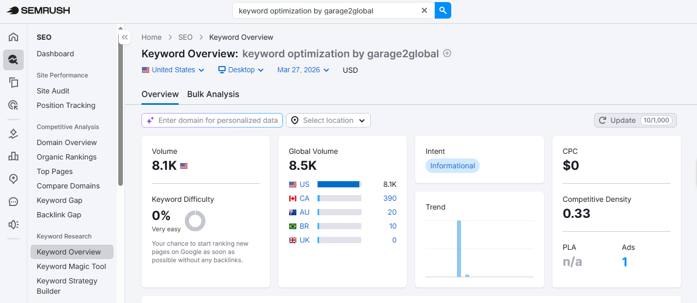This screenshot has width=697, height=303.
Task: Open Keyword Magic Tool from the sidebar
Action: pyautogui.click(x=71, y=266)
